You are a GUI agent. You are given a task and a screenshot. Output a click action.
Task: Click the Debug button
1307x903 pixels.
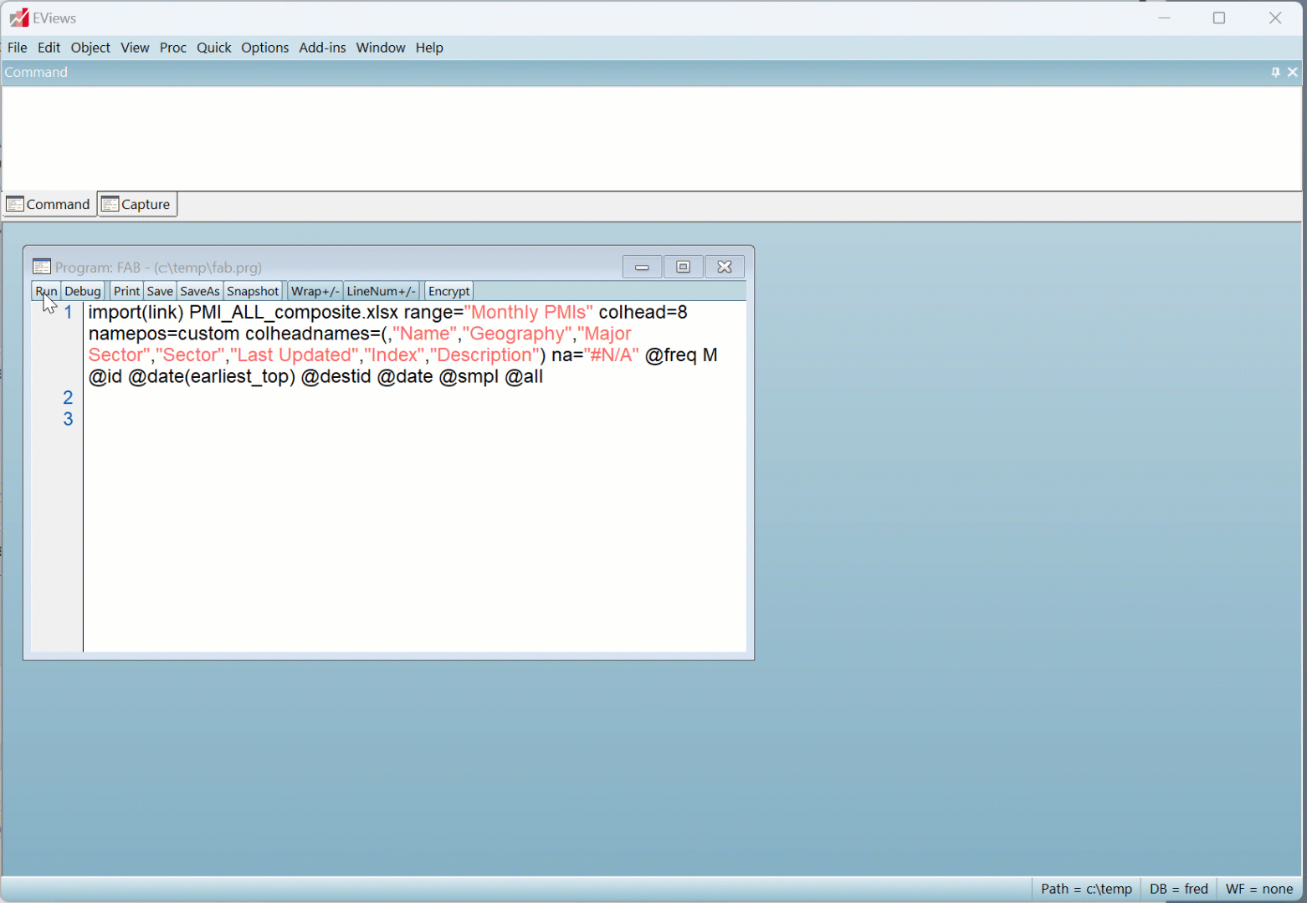(83, 291)
